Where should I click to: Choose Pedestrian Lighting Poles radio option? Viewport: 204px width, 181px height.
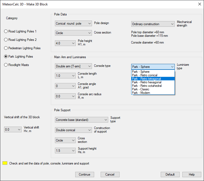point(6,48)
